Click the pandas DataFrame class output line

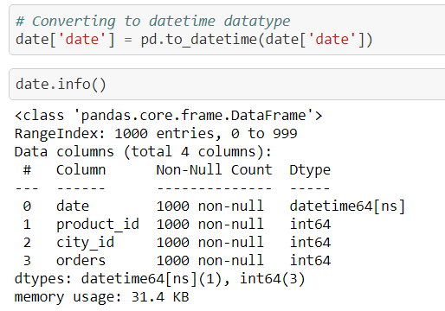tap(169, 116)
